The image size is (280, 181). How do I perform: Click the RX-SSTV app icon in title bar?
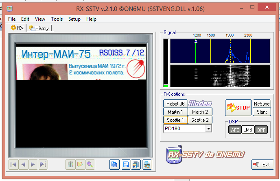coord(9,9)
